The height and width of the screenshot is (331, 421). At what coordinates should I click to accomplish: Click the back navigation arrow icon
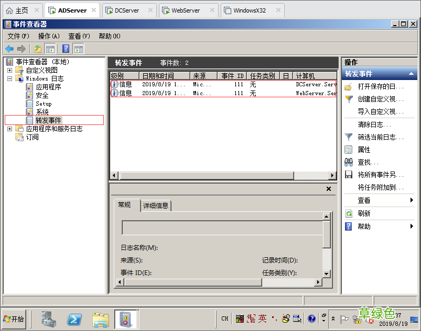(x=9, y=48)
